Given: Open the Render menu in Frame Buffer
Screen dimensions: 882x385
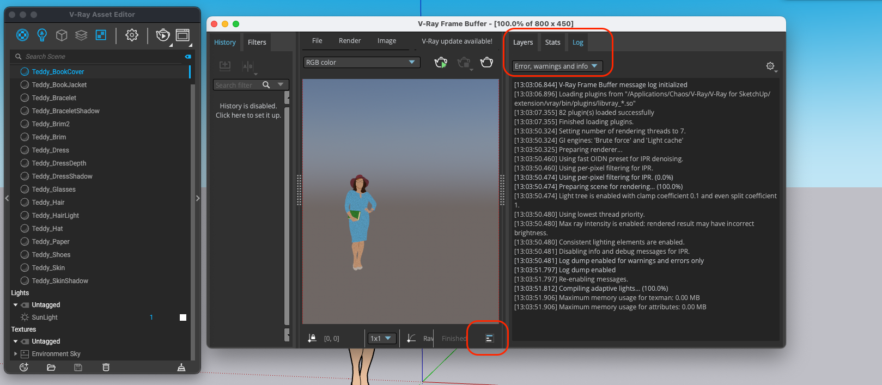Looking at the screenshot, I should (x=350, y=41).
